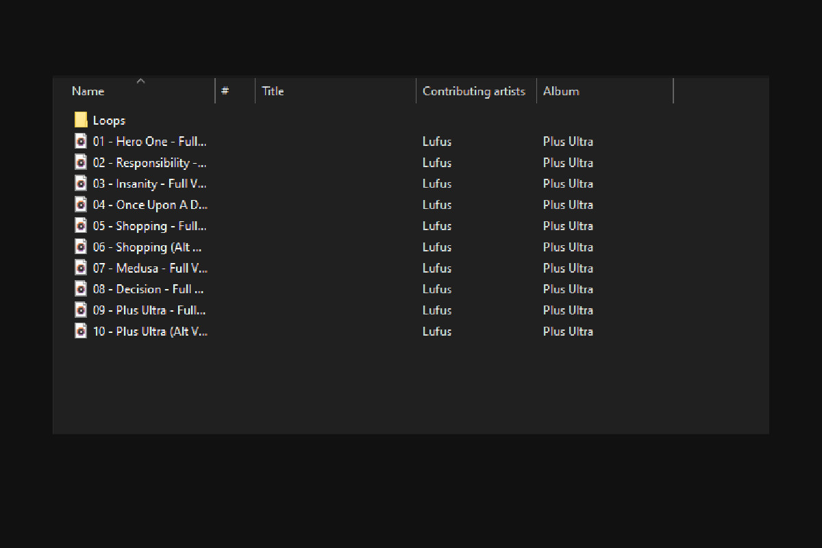822x548 pixels.
Task: Click the 02 - Responsibility audio file icon
Action: (81, 163)
